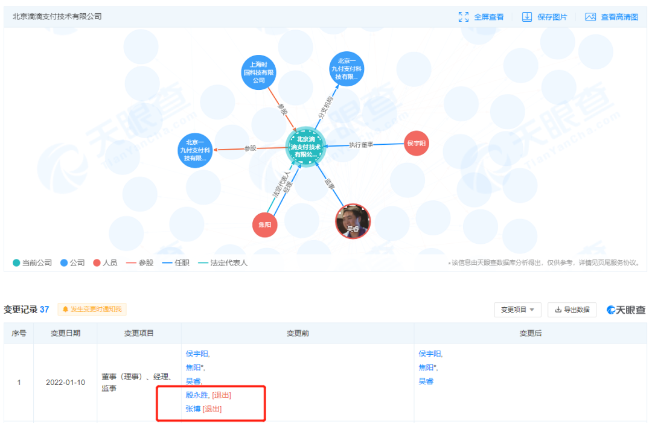Toggle the 当前公司 legend item
652x423 pixels.
[x=32, y=263]
